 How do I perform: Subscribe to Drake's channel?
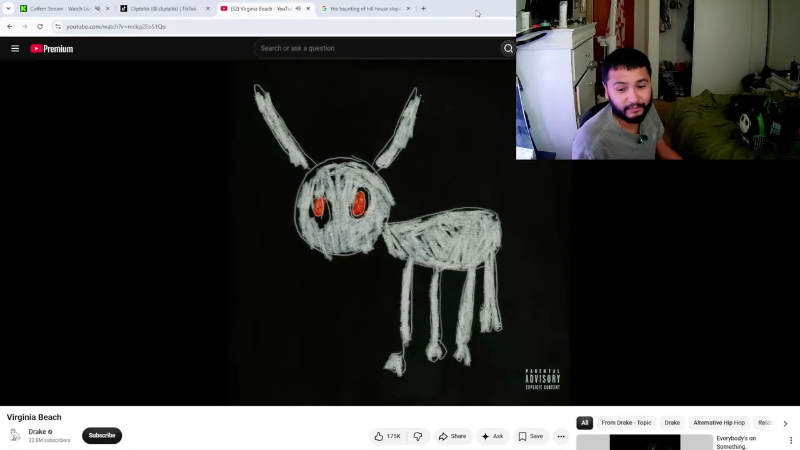pos(102,435)
